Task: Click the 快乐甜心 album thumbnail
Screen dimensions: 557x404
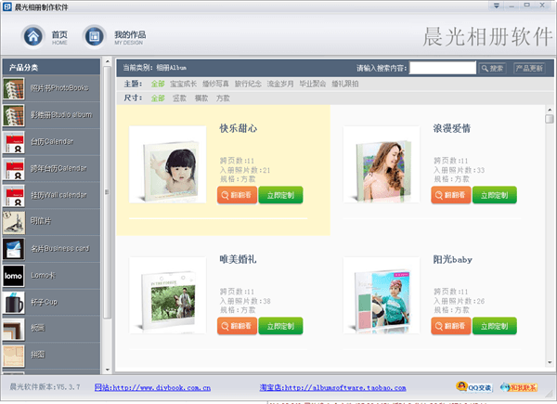Action: (168, 165)
